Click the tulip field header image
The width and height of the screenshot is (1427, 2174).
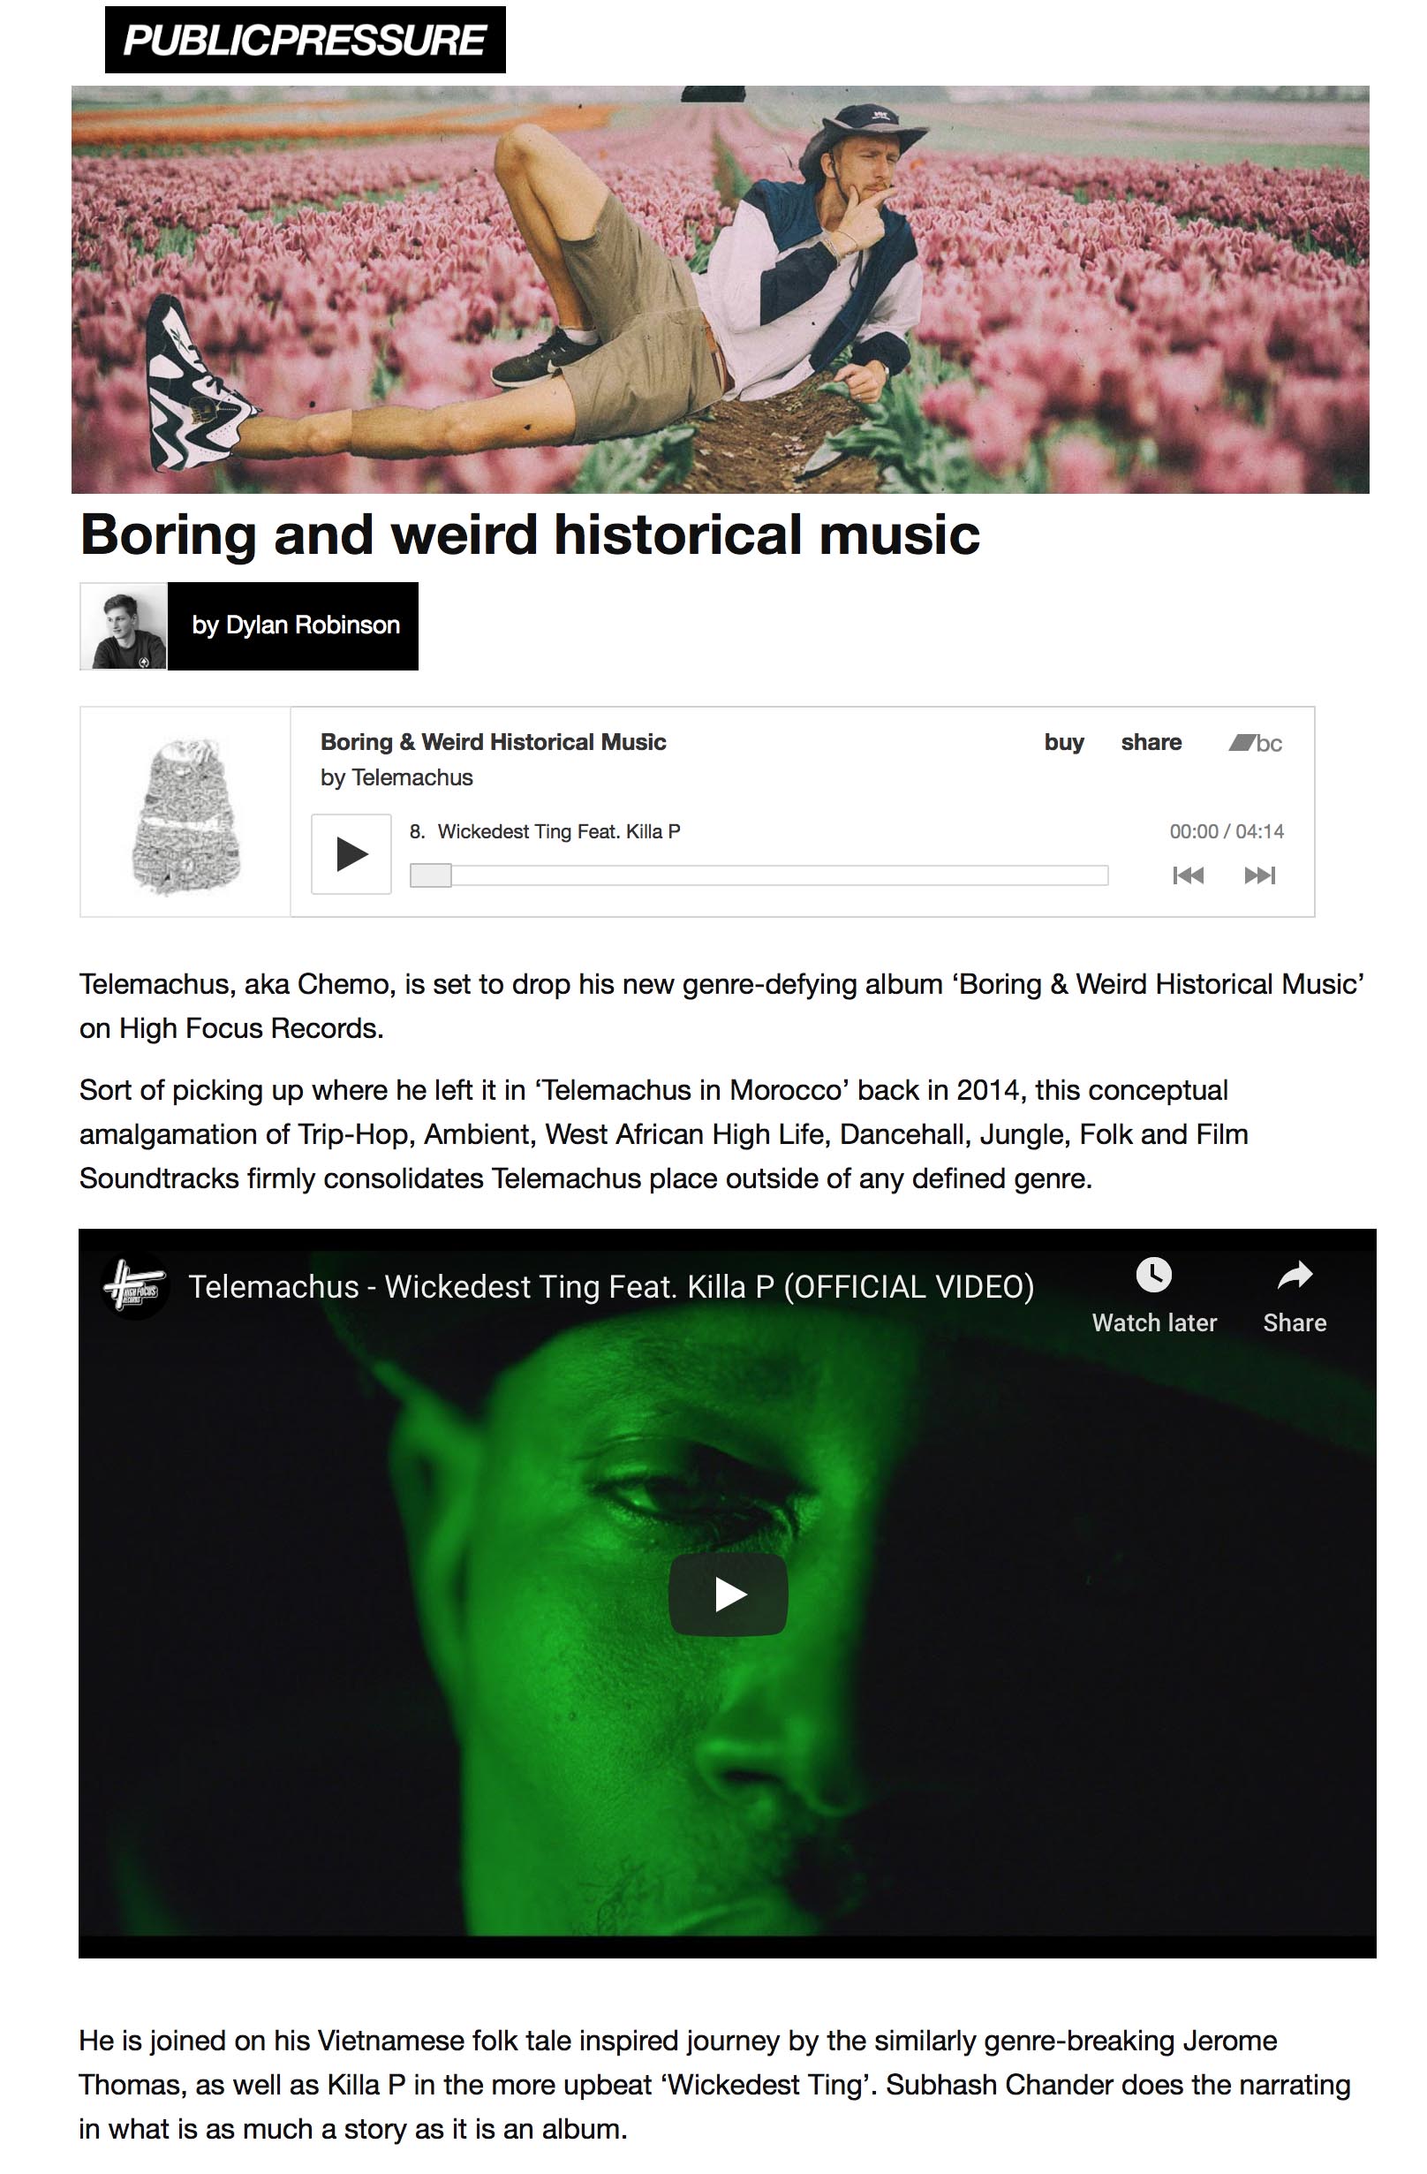[720, 290]
